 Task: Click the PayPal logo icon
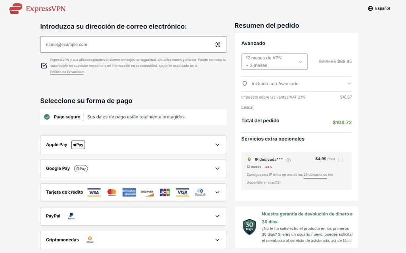point(71,216)
